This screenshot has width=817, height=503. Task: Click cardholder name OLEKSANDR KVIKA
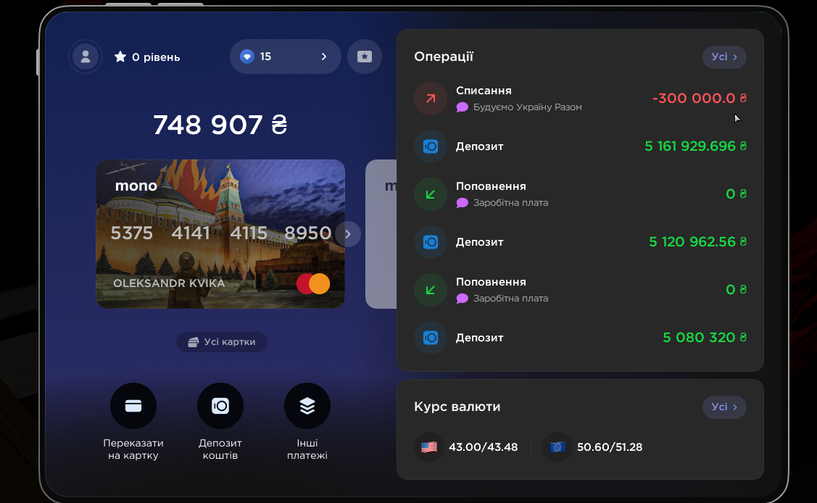click(x=169, y=283)
